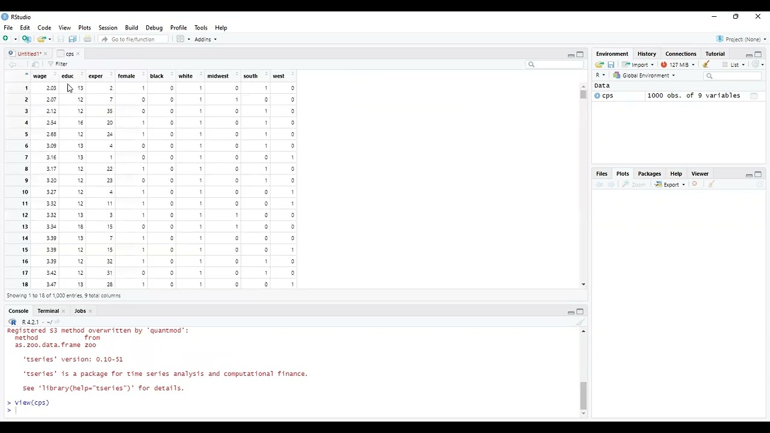Screen dimensions: 770x433
Task: Click '1000 obs. of 9 variables' text
Action: [694, 96]
